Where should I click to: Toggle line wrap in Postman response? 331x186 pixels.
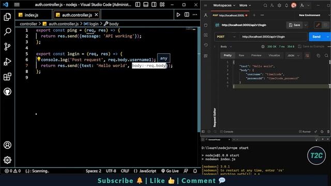click(307, 55)
